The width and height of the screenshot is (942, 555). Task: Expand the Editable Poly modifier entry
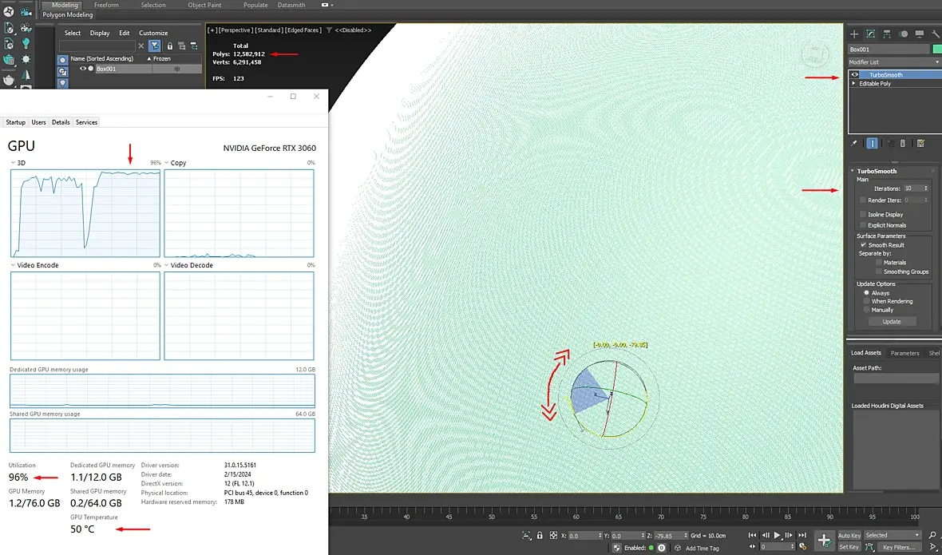854,83
